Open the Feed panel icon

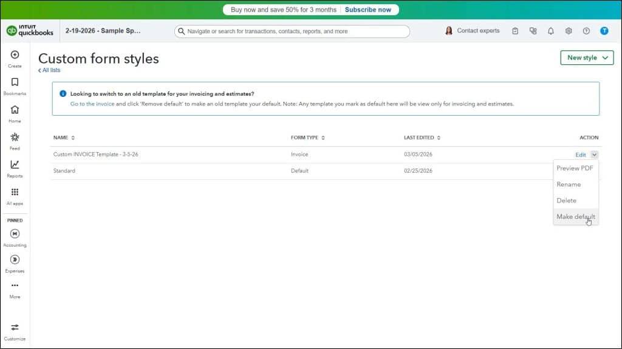pyautogui.click(x=13, y=137)
